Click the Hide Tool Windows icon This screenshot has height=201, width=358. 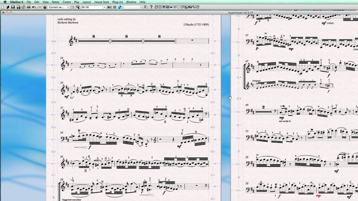197,7
